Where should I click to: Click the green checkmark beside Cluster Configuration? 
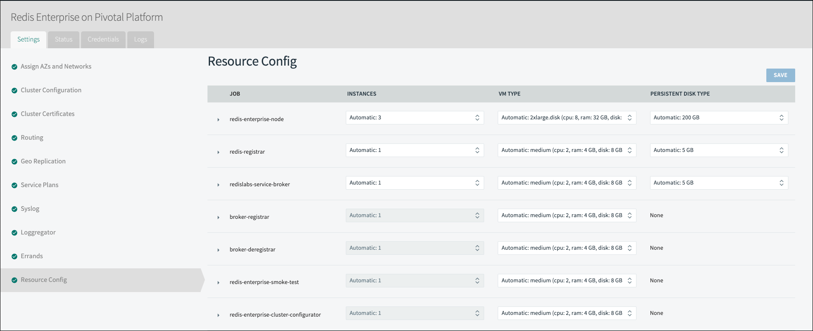pyautogui.click(x=14, y=91)
